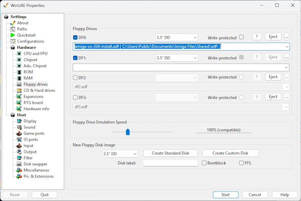This screenshot has height=201, width=301.
Task: Click the floppy drive emulation speed slider
Action: point(128,132)
